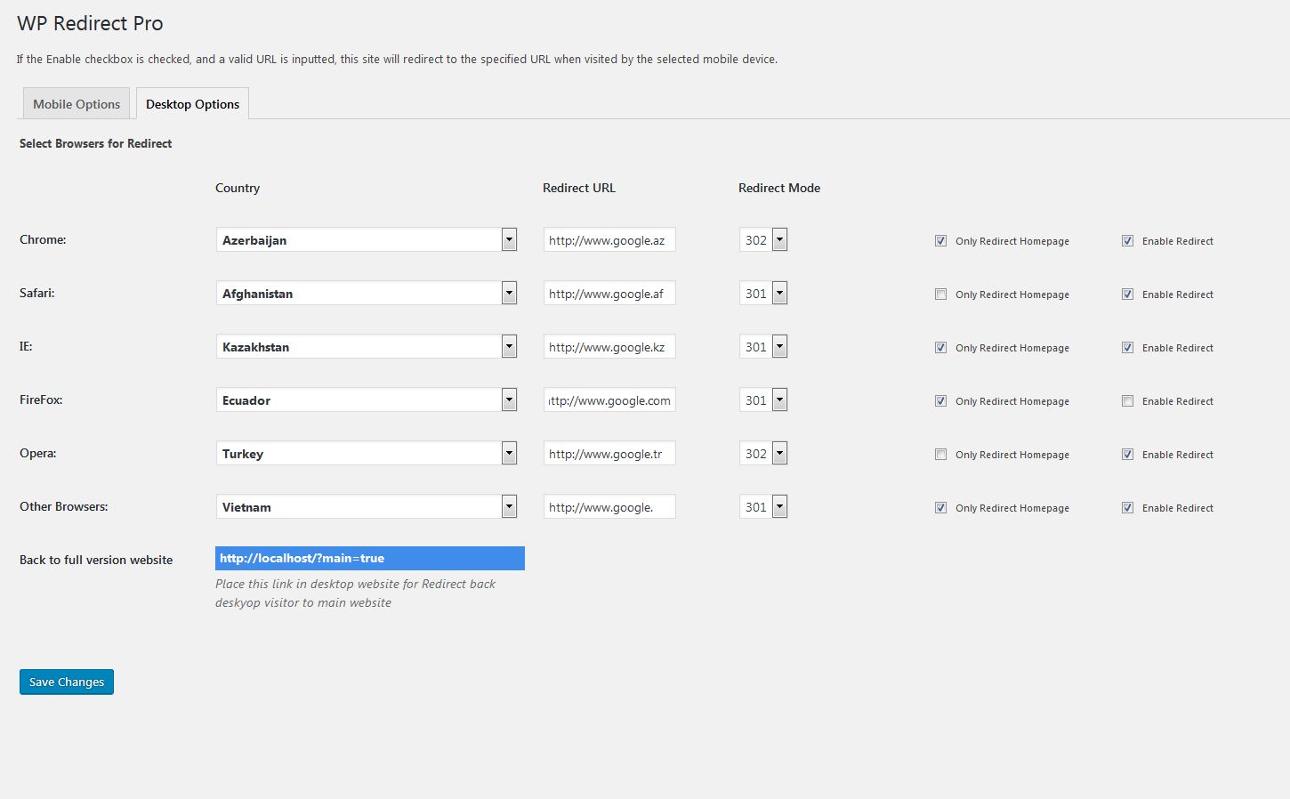The image size is (1290, 799).
Task: Click the Other Browsers Redirect URL field
Action: point(609,507)
